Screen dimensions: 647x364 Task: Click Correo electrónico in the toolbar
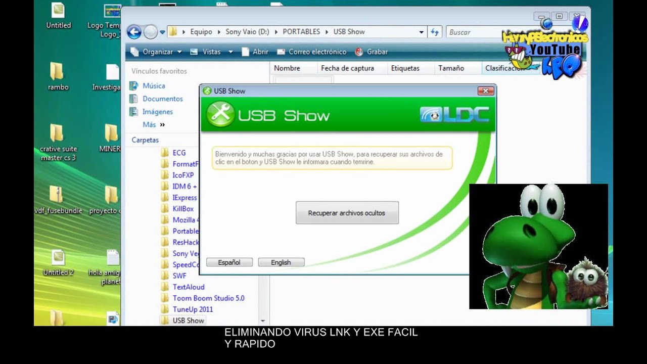point(312,52)
